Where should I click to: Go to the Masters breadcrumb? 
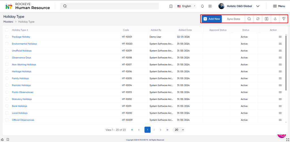[x=8, y=22]
